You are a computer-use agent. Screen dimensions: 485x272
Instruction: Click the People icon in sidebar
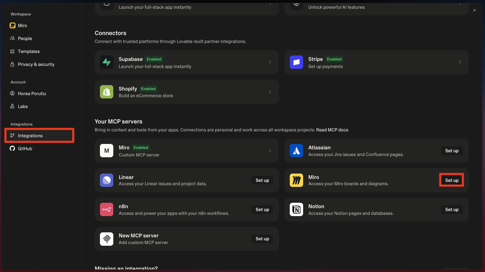click(13, 38)
